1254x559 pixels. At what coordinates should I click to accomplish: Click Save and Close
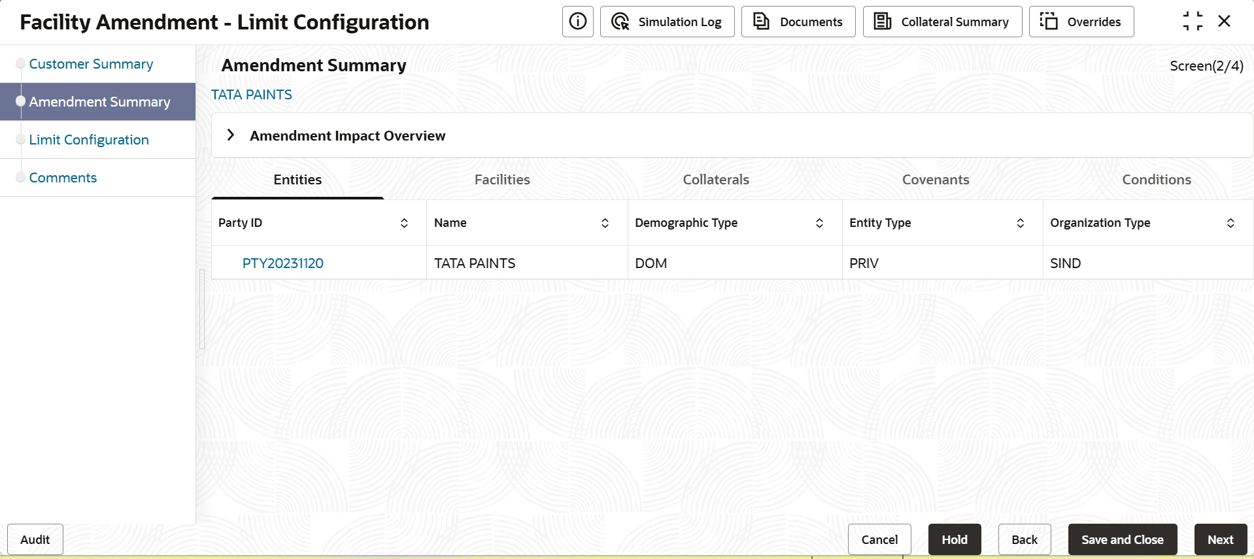pos(1123,539)
